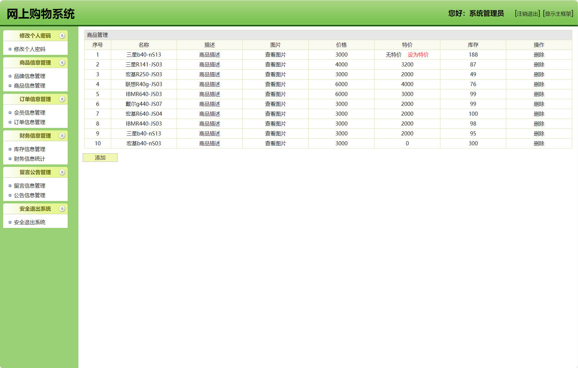
Task: Delete product row 2 三星R141-JS03
Action: [539, 65]
